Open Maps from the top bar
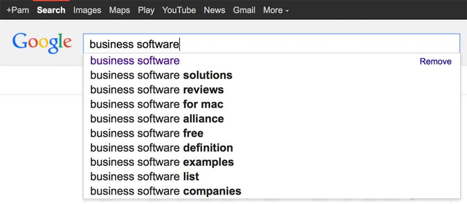Viewport: 467px width, 204px height. pyautogui.click(x=119, y=10)
